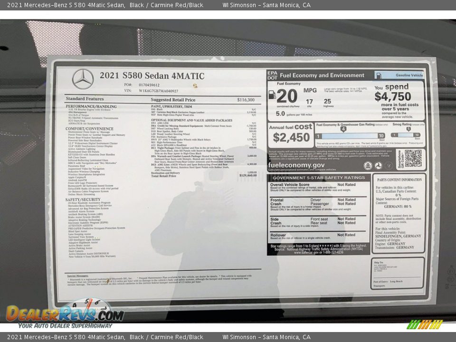The height and width of the screenshot is (342, 456).
Task: Click the Government 5-Star Safety Ratings header
Action: click(x=319, y=178)
